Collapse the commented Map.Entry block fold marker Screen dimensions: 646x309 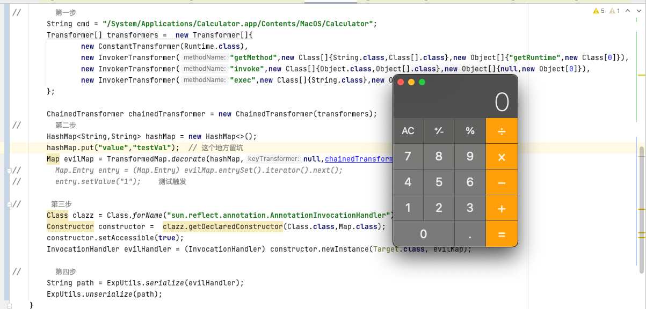(10, 170)
